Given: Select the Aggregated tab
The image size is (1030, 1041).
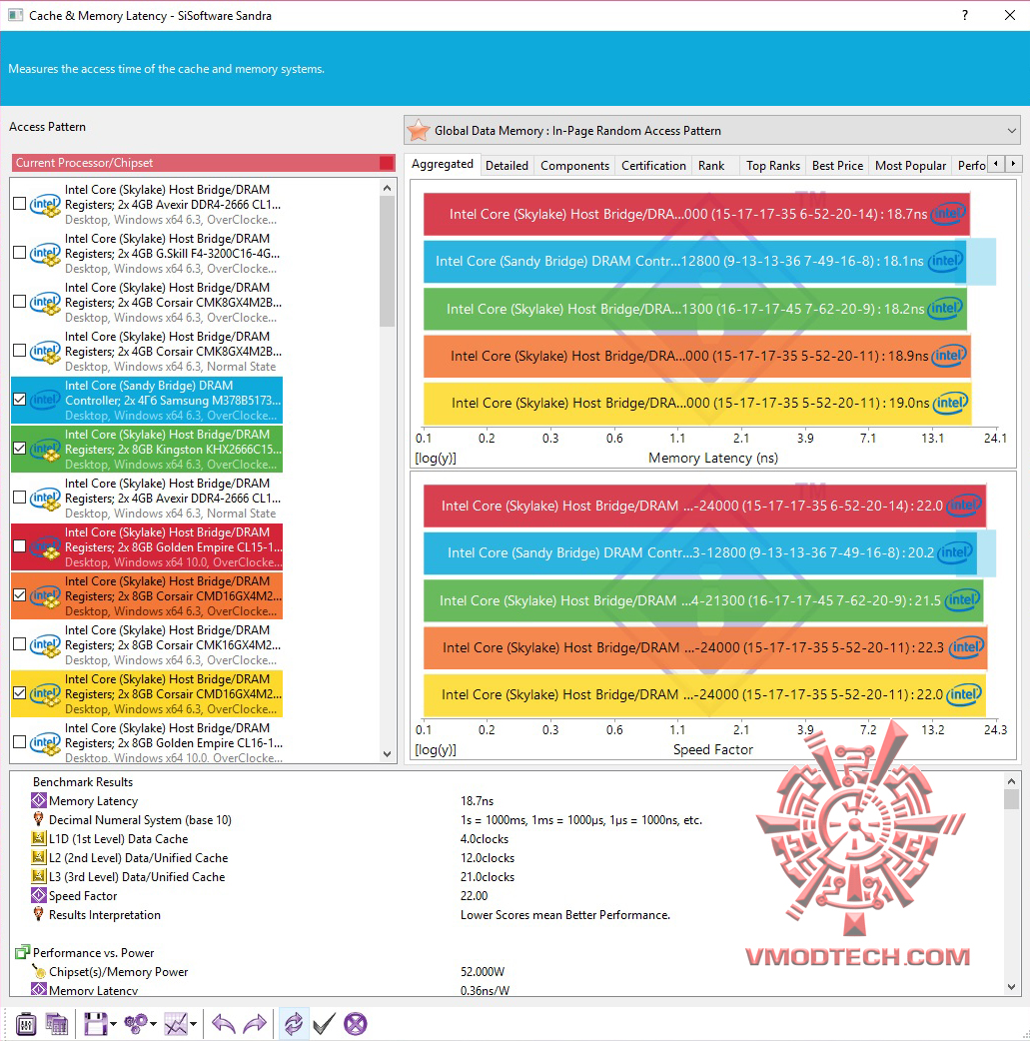Looking at the screenshot, I should coord(443,164).
